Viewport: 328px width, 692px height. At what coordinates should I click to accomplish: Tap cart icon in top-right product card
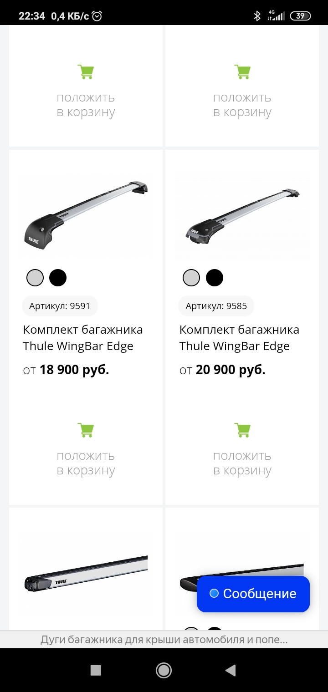242,71
